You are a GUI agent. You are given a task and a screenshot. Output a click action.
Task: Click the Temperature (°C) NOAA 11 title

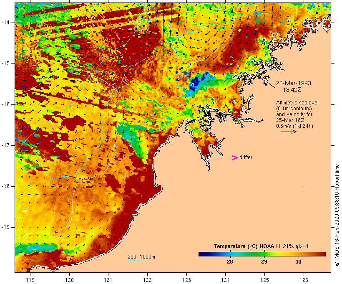261,246
